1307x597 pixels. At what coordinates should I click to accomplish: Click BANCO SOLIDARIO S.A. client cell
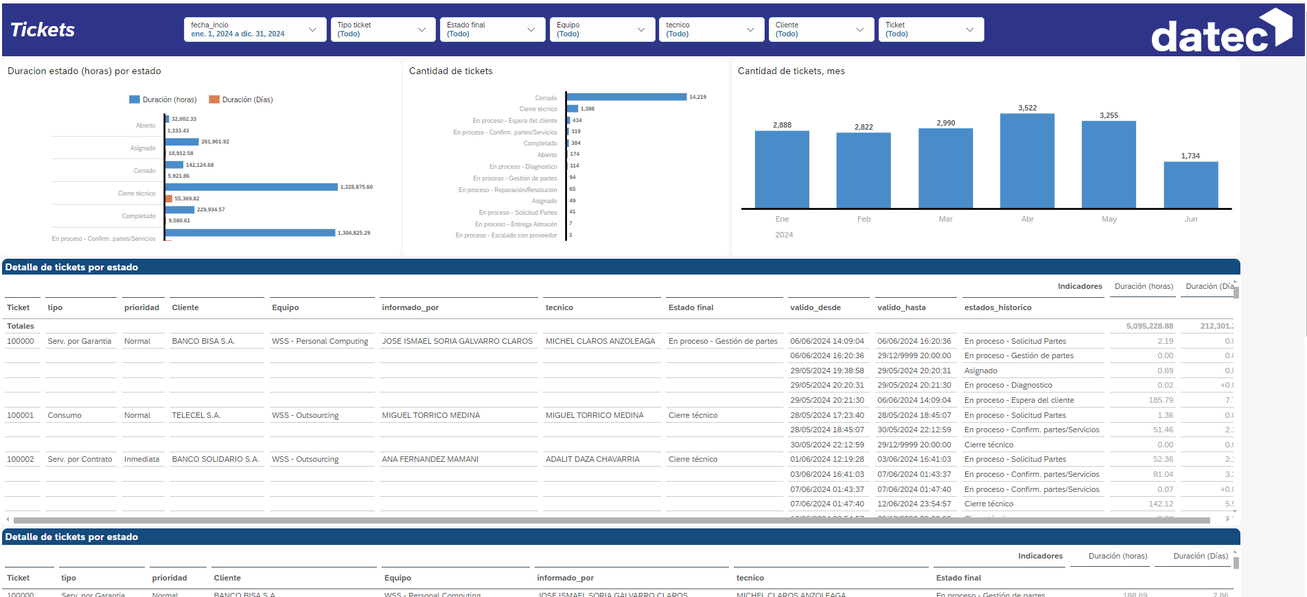pos(216,459)
